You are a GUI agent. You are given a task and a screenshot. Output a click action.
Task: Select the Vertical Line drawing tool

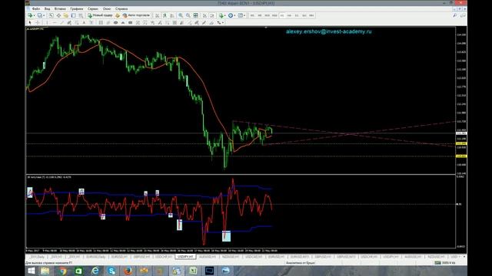coord(47,22)
